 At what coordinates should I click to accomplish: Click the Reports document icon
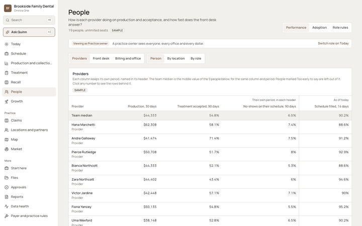tap(7, 197)
